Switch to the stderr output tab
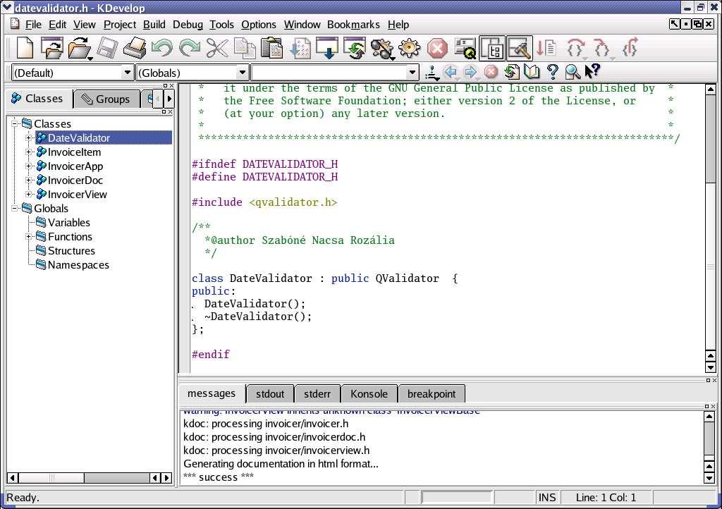Image resolution: width=722 pixels, height=509 pixels. point(317,394)
